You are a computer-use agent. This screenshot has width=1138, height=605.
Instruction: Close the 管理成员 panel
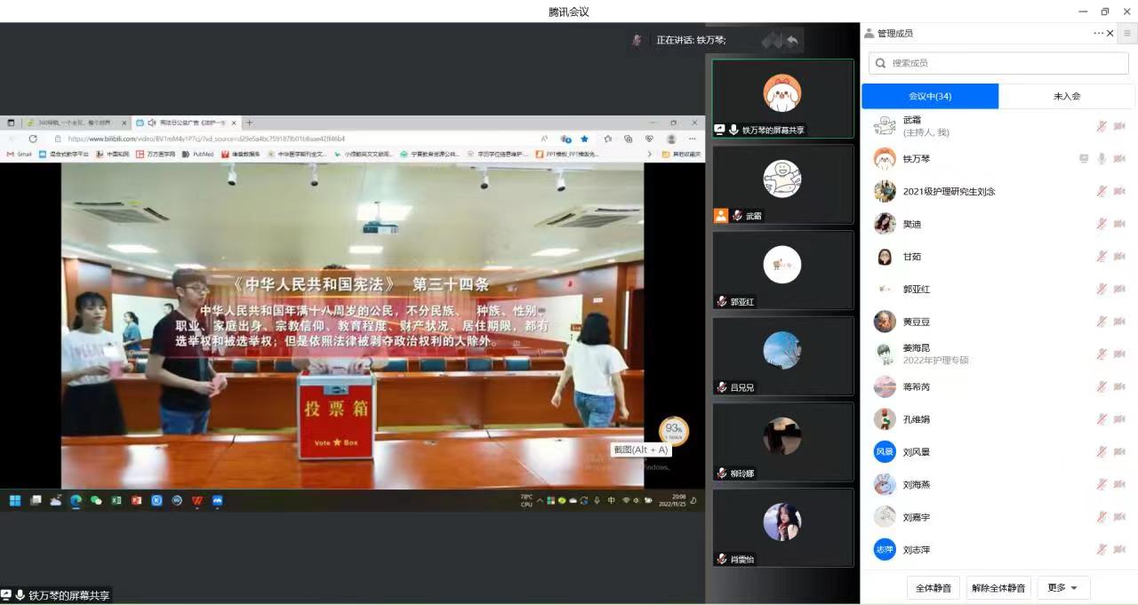1110,34
